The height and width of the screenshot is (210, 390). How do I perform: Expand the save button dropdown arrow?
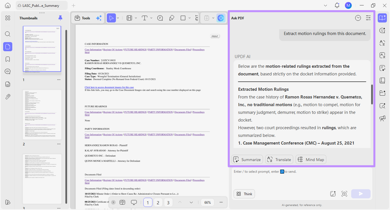[x=213, y=18]
